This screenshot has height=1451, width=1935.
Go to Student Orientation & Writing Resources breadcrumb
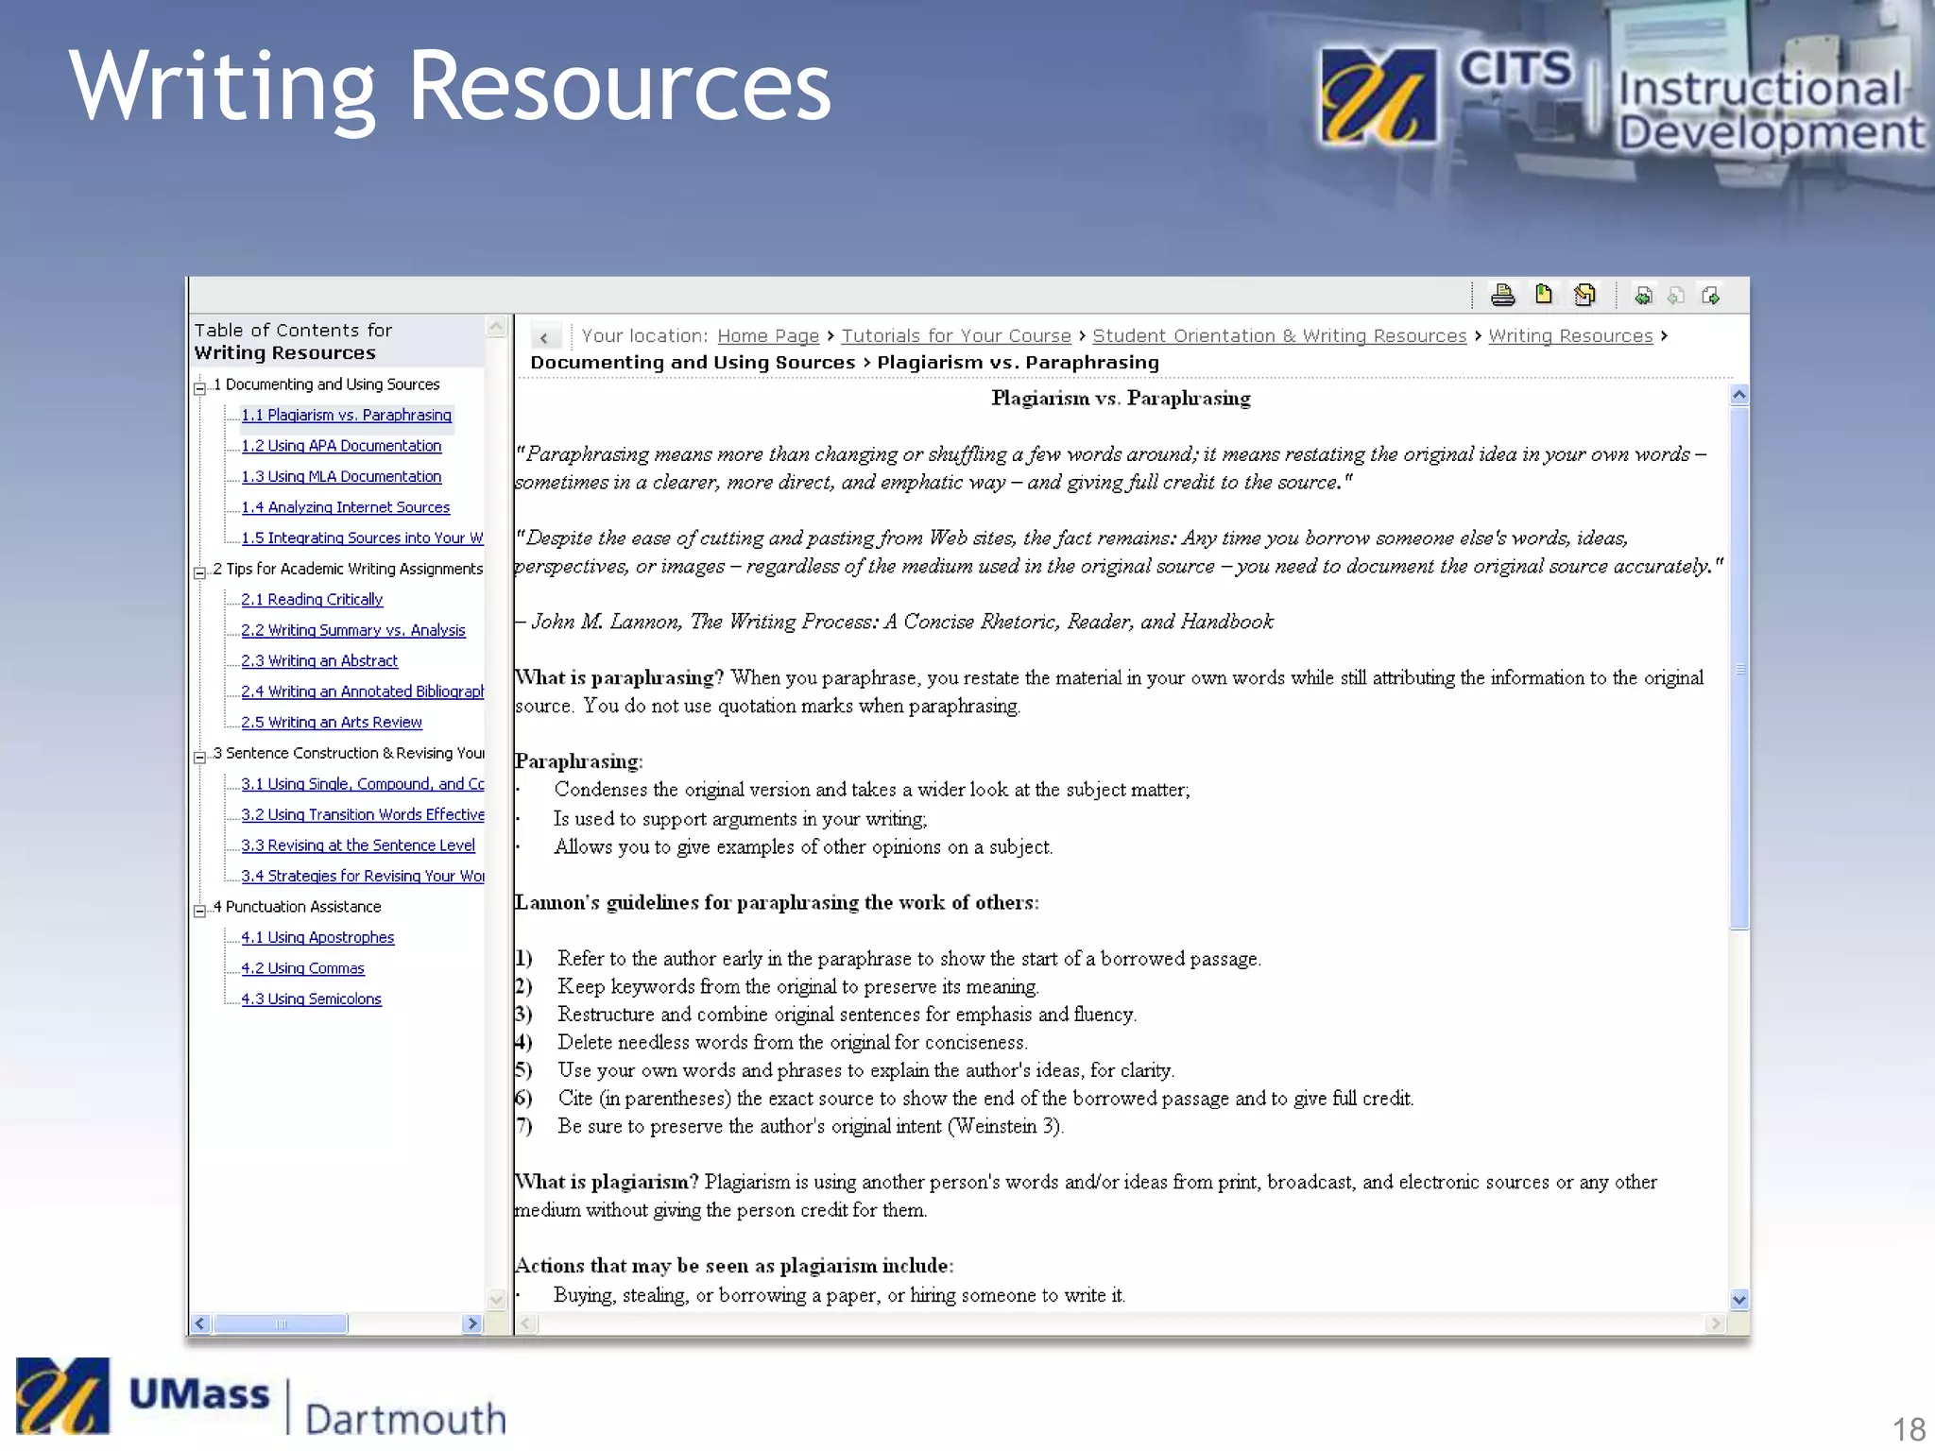click(1279, 336)
